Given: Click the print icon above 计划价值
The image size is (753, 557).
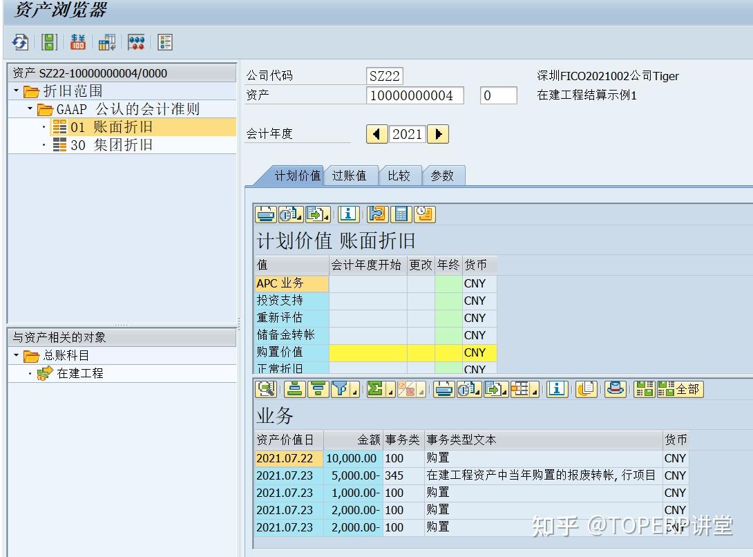Looking at the screenshot, I should 265,214.
